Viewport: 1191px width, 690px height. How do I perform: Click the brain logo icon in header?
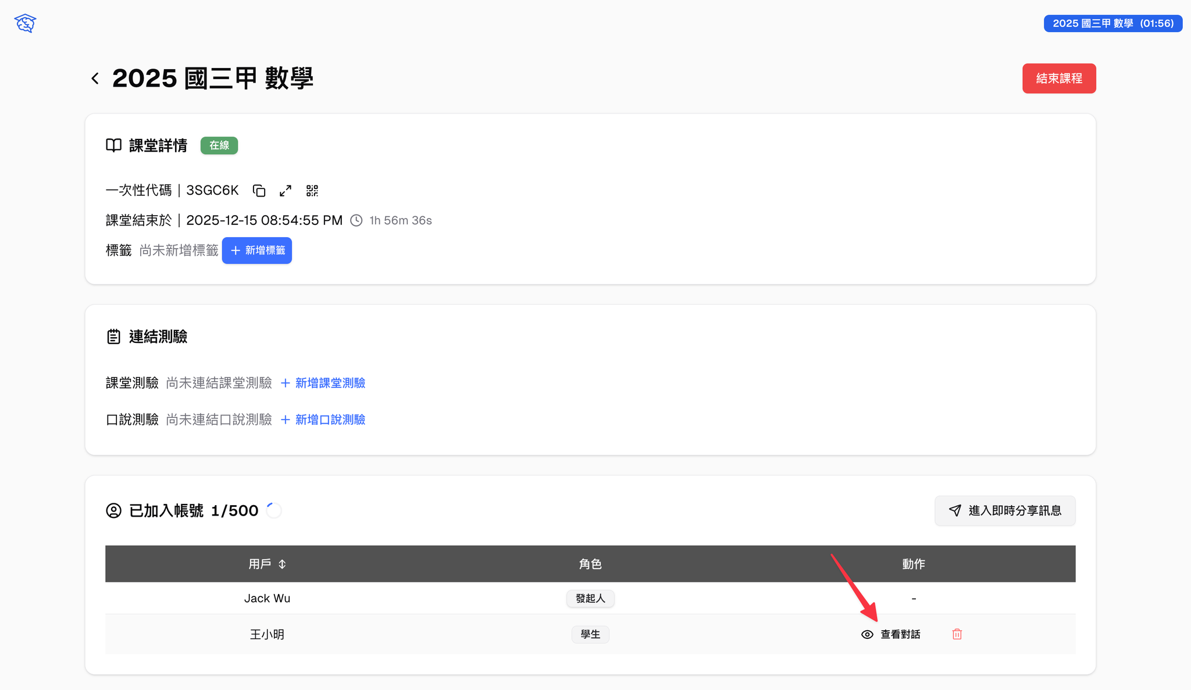(x=25, y=23)
